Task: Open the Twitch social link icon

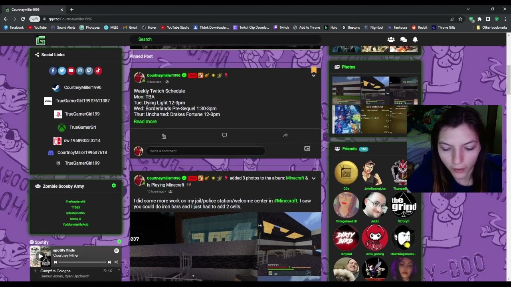Action: click(89, 71)
